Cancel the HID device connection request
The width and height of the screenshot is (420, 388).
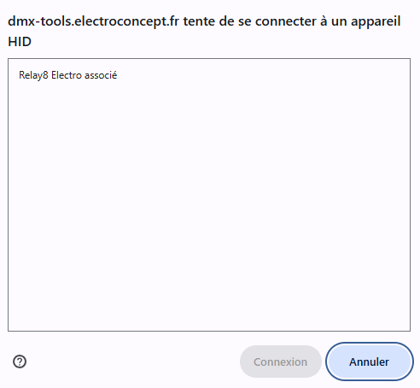[369, 362]
